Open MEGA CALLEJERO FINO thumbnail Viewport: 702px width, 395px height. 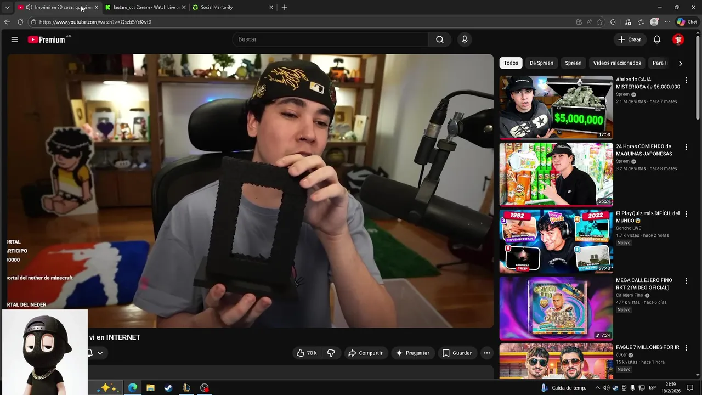[x=556, y=308]
